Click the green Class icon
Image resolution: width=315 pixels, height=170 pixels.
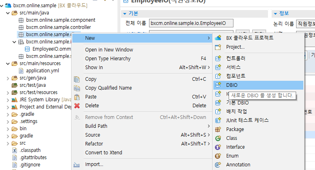pos(218,138)
